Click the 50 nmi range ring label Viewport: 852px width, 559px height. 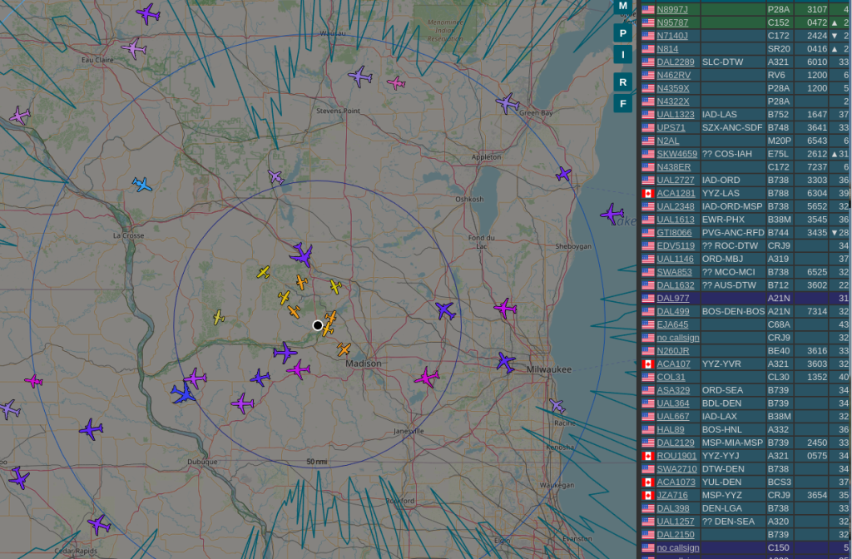(317, 462)
